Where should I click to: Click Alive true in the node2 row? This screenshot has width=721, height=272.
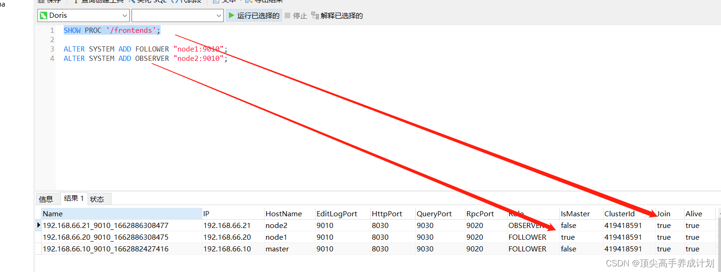(699, 225)
